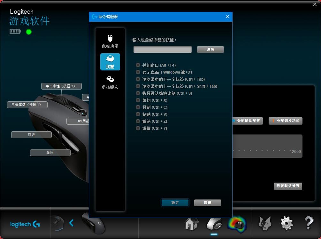321x239 pixels.
Task: Click 分配默认配置 button
Action: coord(248,121)
